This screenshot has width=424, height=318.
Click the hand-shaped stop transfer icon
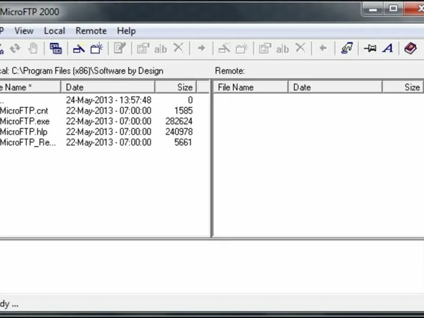point(33,49)
